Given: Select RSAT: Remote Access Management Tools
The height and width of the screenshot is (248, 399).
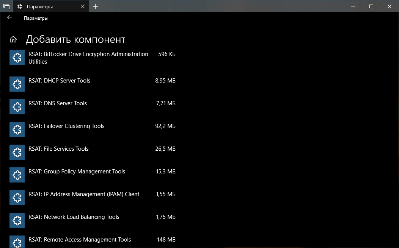Looking at the screenshot, I should click(x=93, y=242).
